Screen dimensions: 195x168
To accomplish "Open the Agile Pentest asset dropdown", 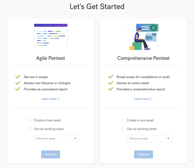I will [x=56, y=138].
